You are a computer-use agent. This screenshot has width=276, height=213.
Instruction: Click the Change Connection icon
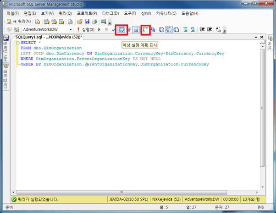click(x=17, y=30)
